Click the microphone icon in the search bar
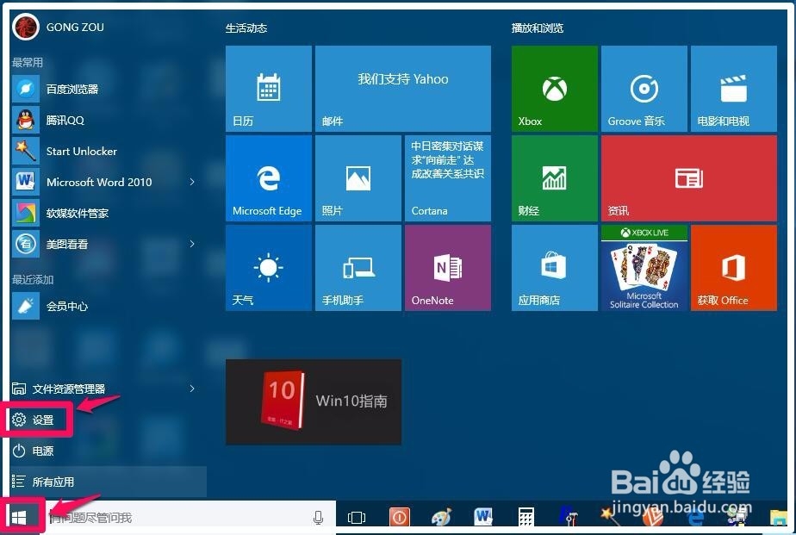The height and width of the screenshot is (535, 796). (x=319, y=515)
